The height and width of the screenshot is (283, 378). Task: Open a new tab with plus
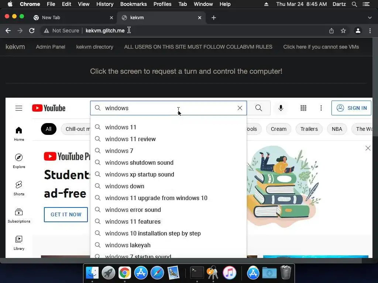[214, 18]
